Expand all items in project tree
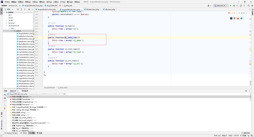This screenshot has height=137, width=254. coord(21,9)
